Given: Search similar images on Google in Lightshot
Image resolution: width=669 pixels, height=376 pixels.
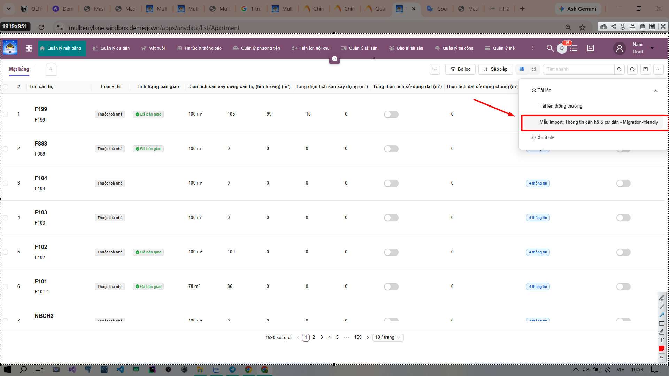Looking at the screenshot, I should (x=623, y=26).
